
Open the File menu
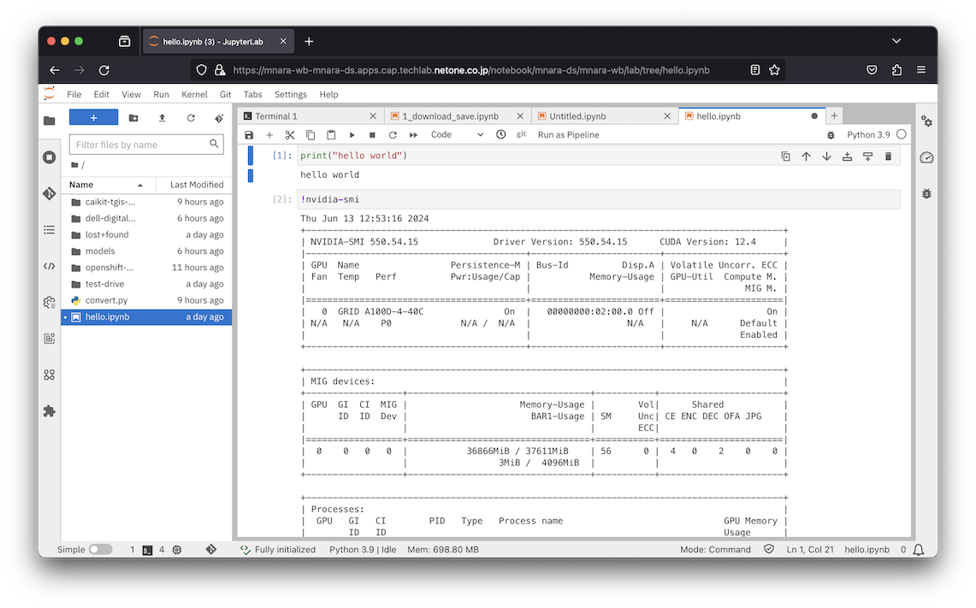[x=74, y=95]
